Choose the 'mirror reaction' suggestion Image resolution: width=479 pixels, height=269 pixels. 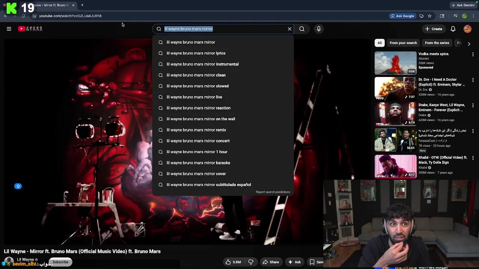(x=223, y=108)
